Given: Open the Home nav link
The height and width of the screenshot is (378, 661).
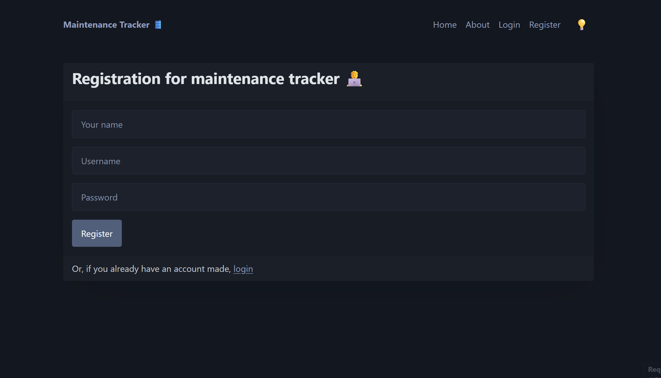Looking at the screenshot, I should coord(445,25).
